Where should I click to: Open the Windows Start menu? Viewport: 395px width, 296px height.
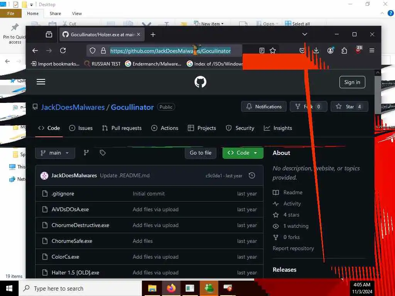coord(9,288)
